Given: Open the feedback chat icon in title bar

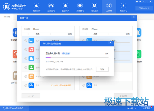Looking at the screenshot, I should tap(137, 2).
